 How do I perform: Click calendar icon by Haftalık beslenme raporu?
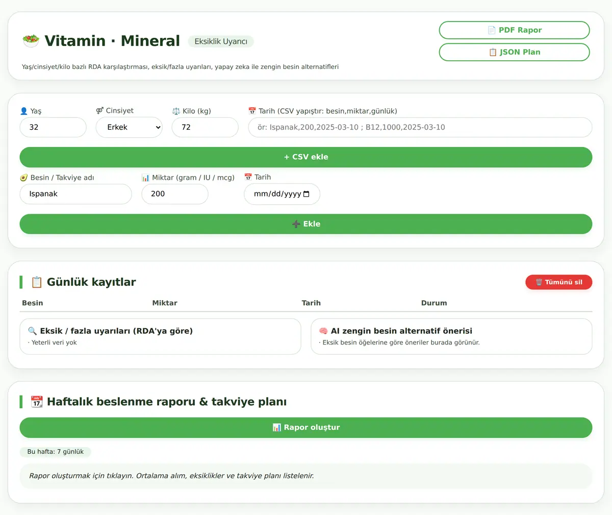click(x=37, y=402)
